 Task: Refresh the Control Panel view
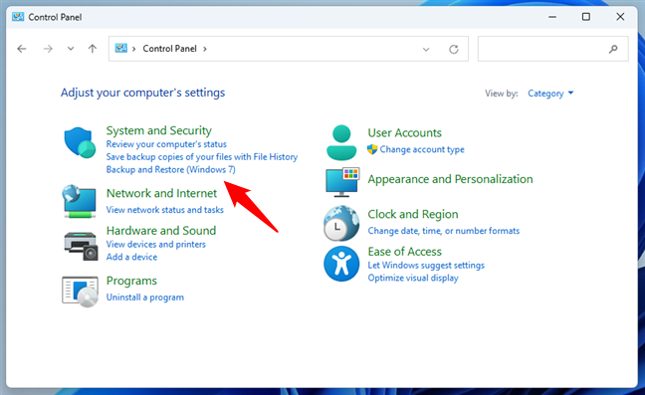pos(454,50)
